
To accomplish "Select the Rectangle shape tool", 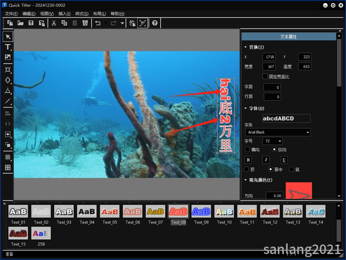I will tap(8, 70).
